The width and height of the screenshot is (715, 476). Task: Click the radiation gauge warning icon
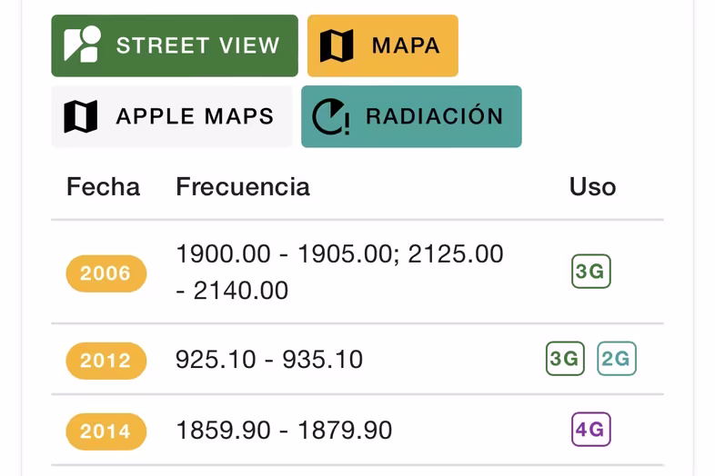click(x=331, y=116)
